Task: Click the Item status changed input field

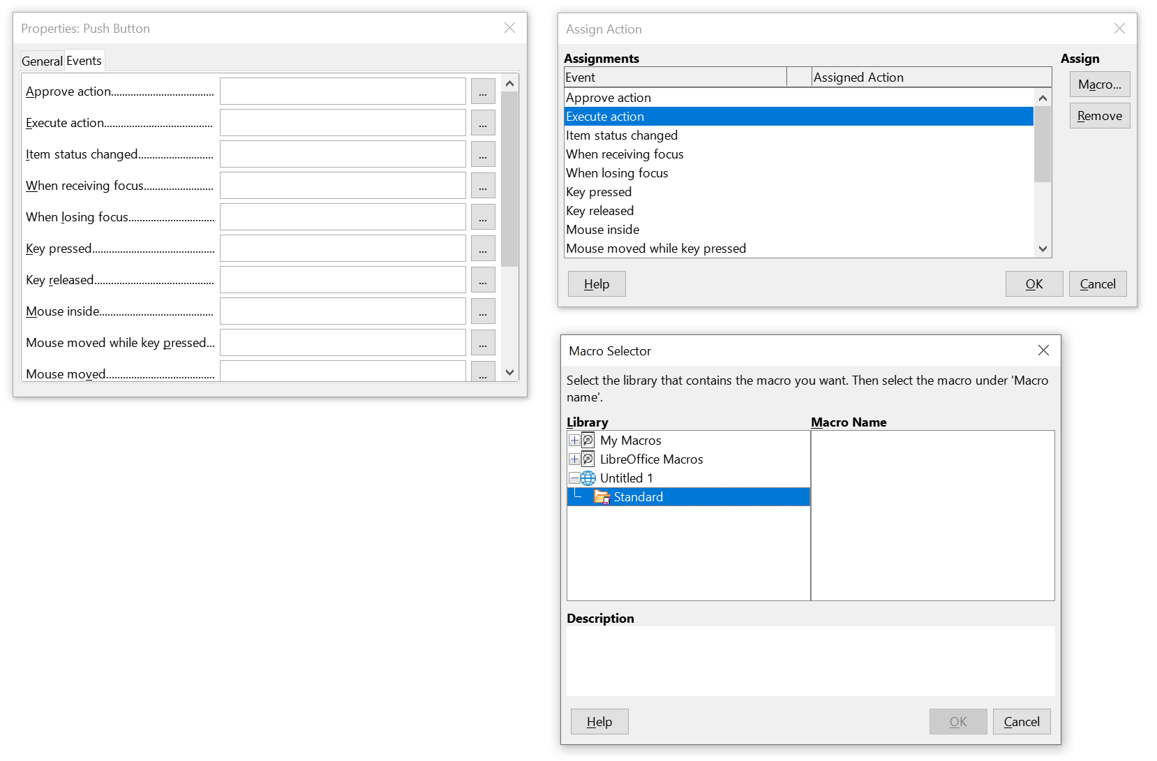Action: point(343,154)
